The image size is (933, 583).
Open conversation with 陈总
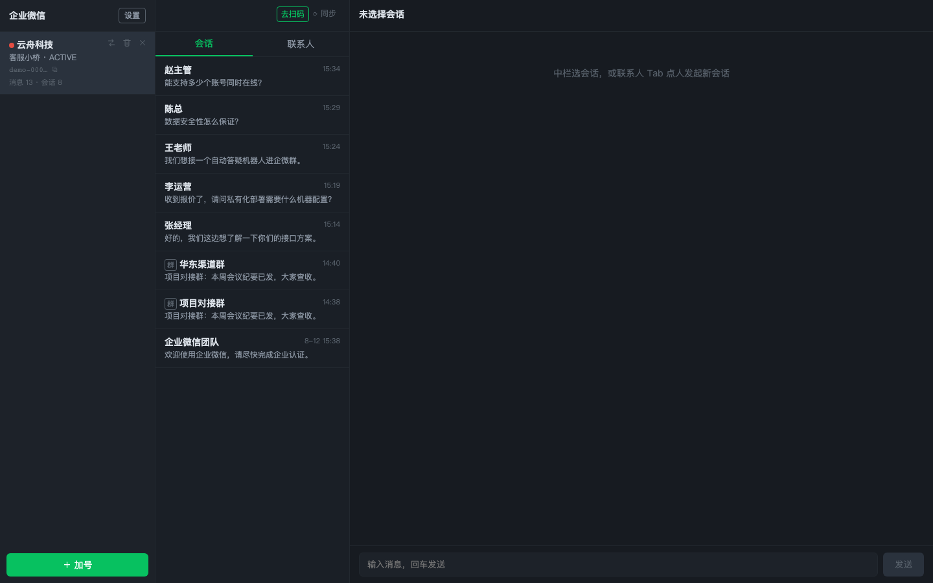coord(253,115)
